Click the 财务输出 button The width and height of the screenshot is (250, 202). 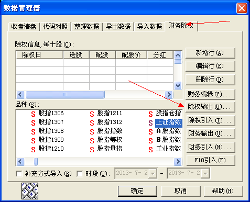pyautogui.click(x=211, y=134)
